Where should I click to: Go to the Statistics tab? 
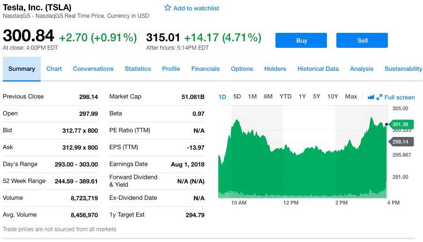click(x=138, y=69)
